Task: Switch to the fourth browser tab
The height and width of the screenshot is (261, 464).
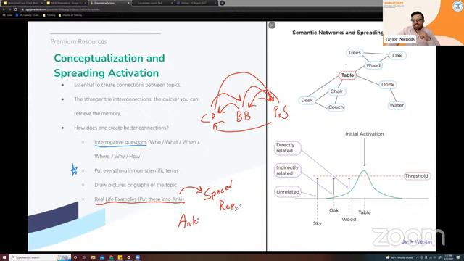Action: click(x=152, y=3)
